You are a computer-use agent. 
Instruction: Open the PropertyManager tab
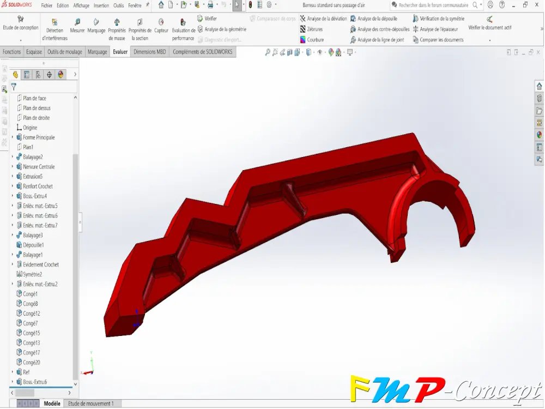coord(26,74)
